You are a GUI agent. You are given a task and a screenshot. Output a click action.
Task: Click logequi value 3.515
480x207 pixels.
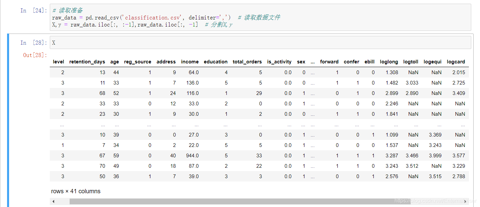tap(435, 176)
